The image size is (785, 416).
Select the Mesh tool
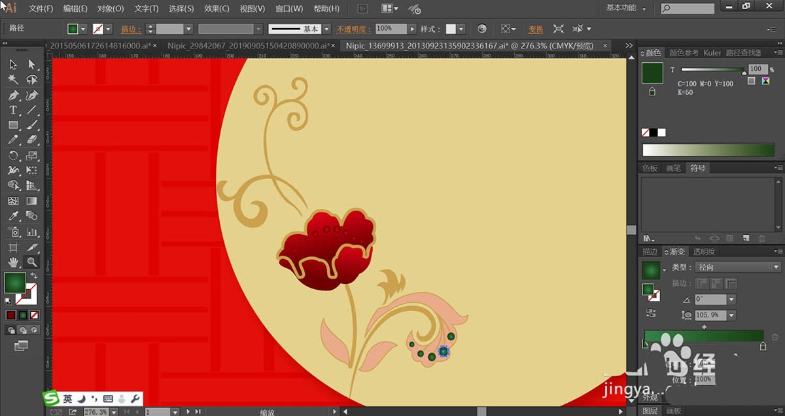(13, 201)
